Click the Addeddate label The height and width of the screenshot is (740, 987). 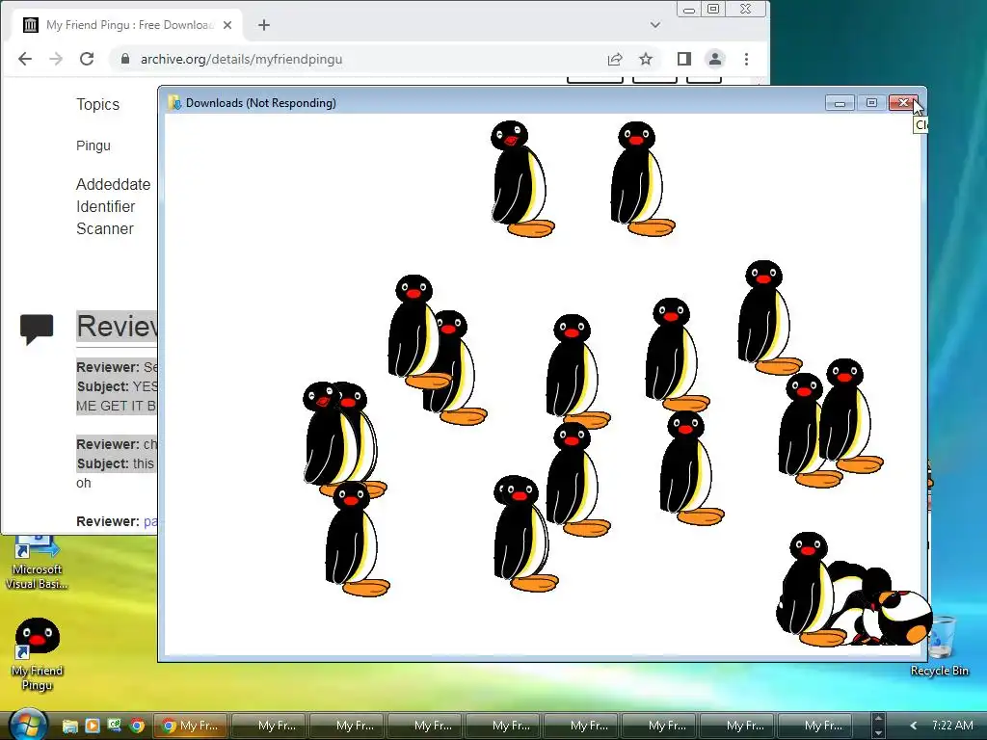click(x=114, y=184)
